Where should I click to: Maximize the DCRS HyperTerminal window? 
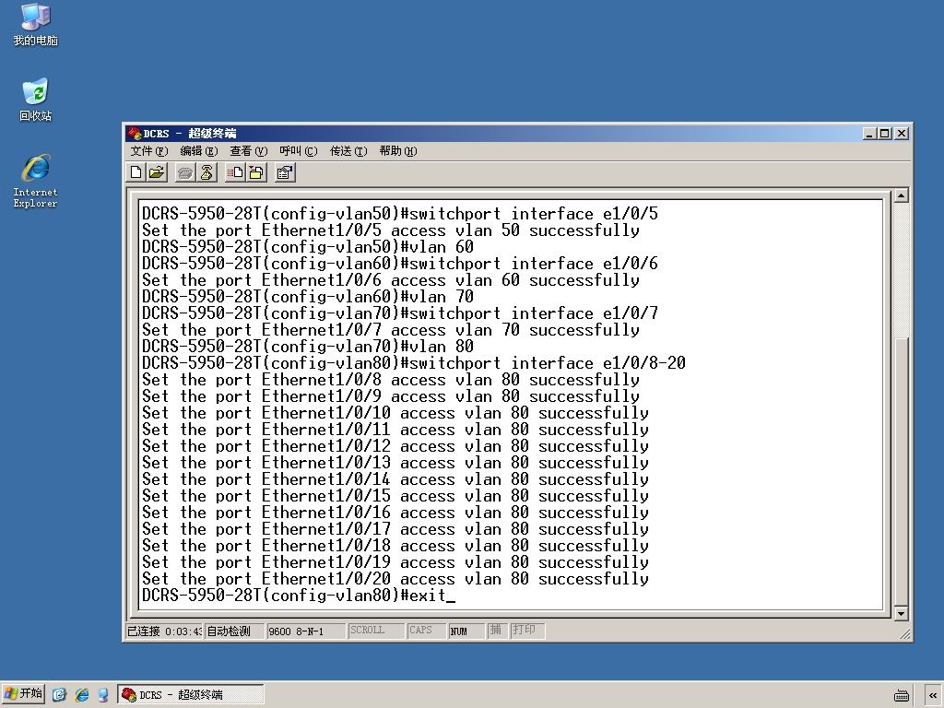coord(884,134)
